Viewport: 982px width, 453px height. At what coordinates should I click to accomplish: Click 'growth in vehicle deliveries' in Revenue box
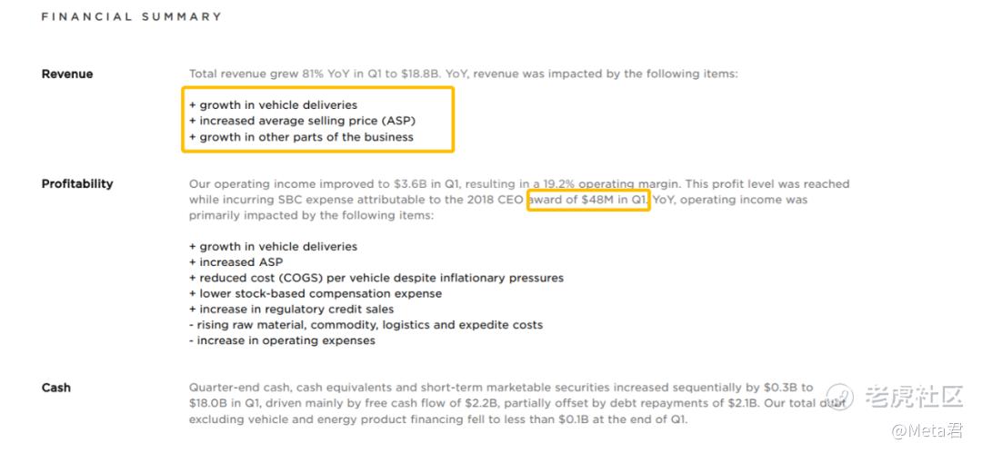tap(273, 105)
